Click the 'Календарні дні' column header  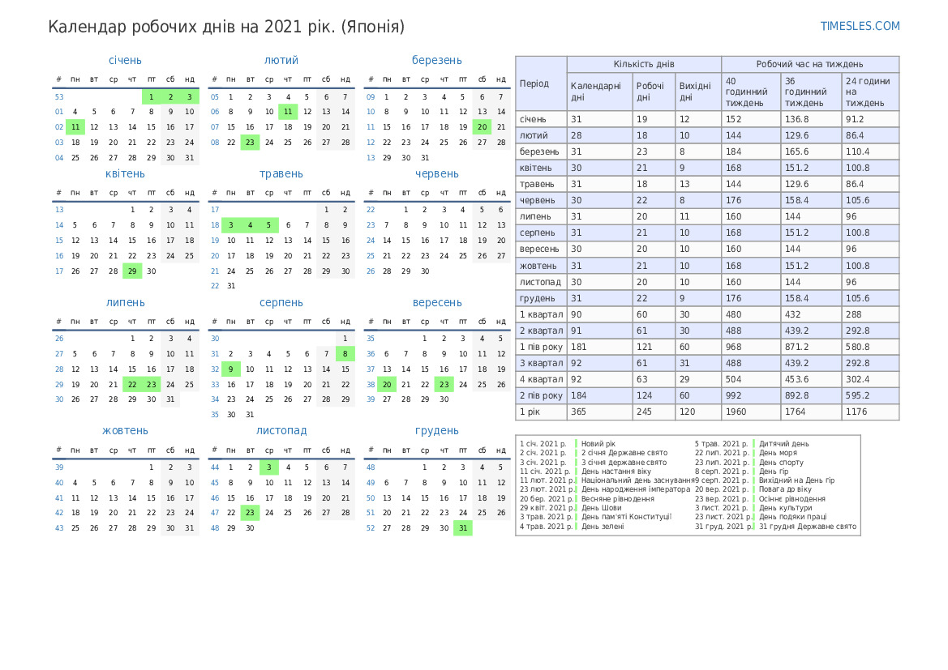pyautogui.click(x=598, y=92)
